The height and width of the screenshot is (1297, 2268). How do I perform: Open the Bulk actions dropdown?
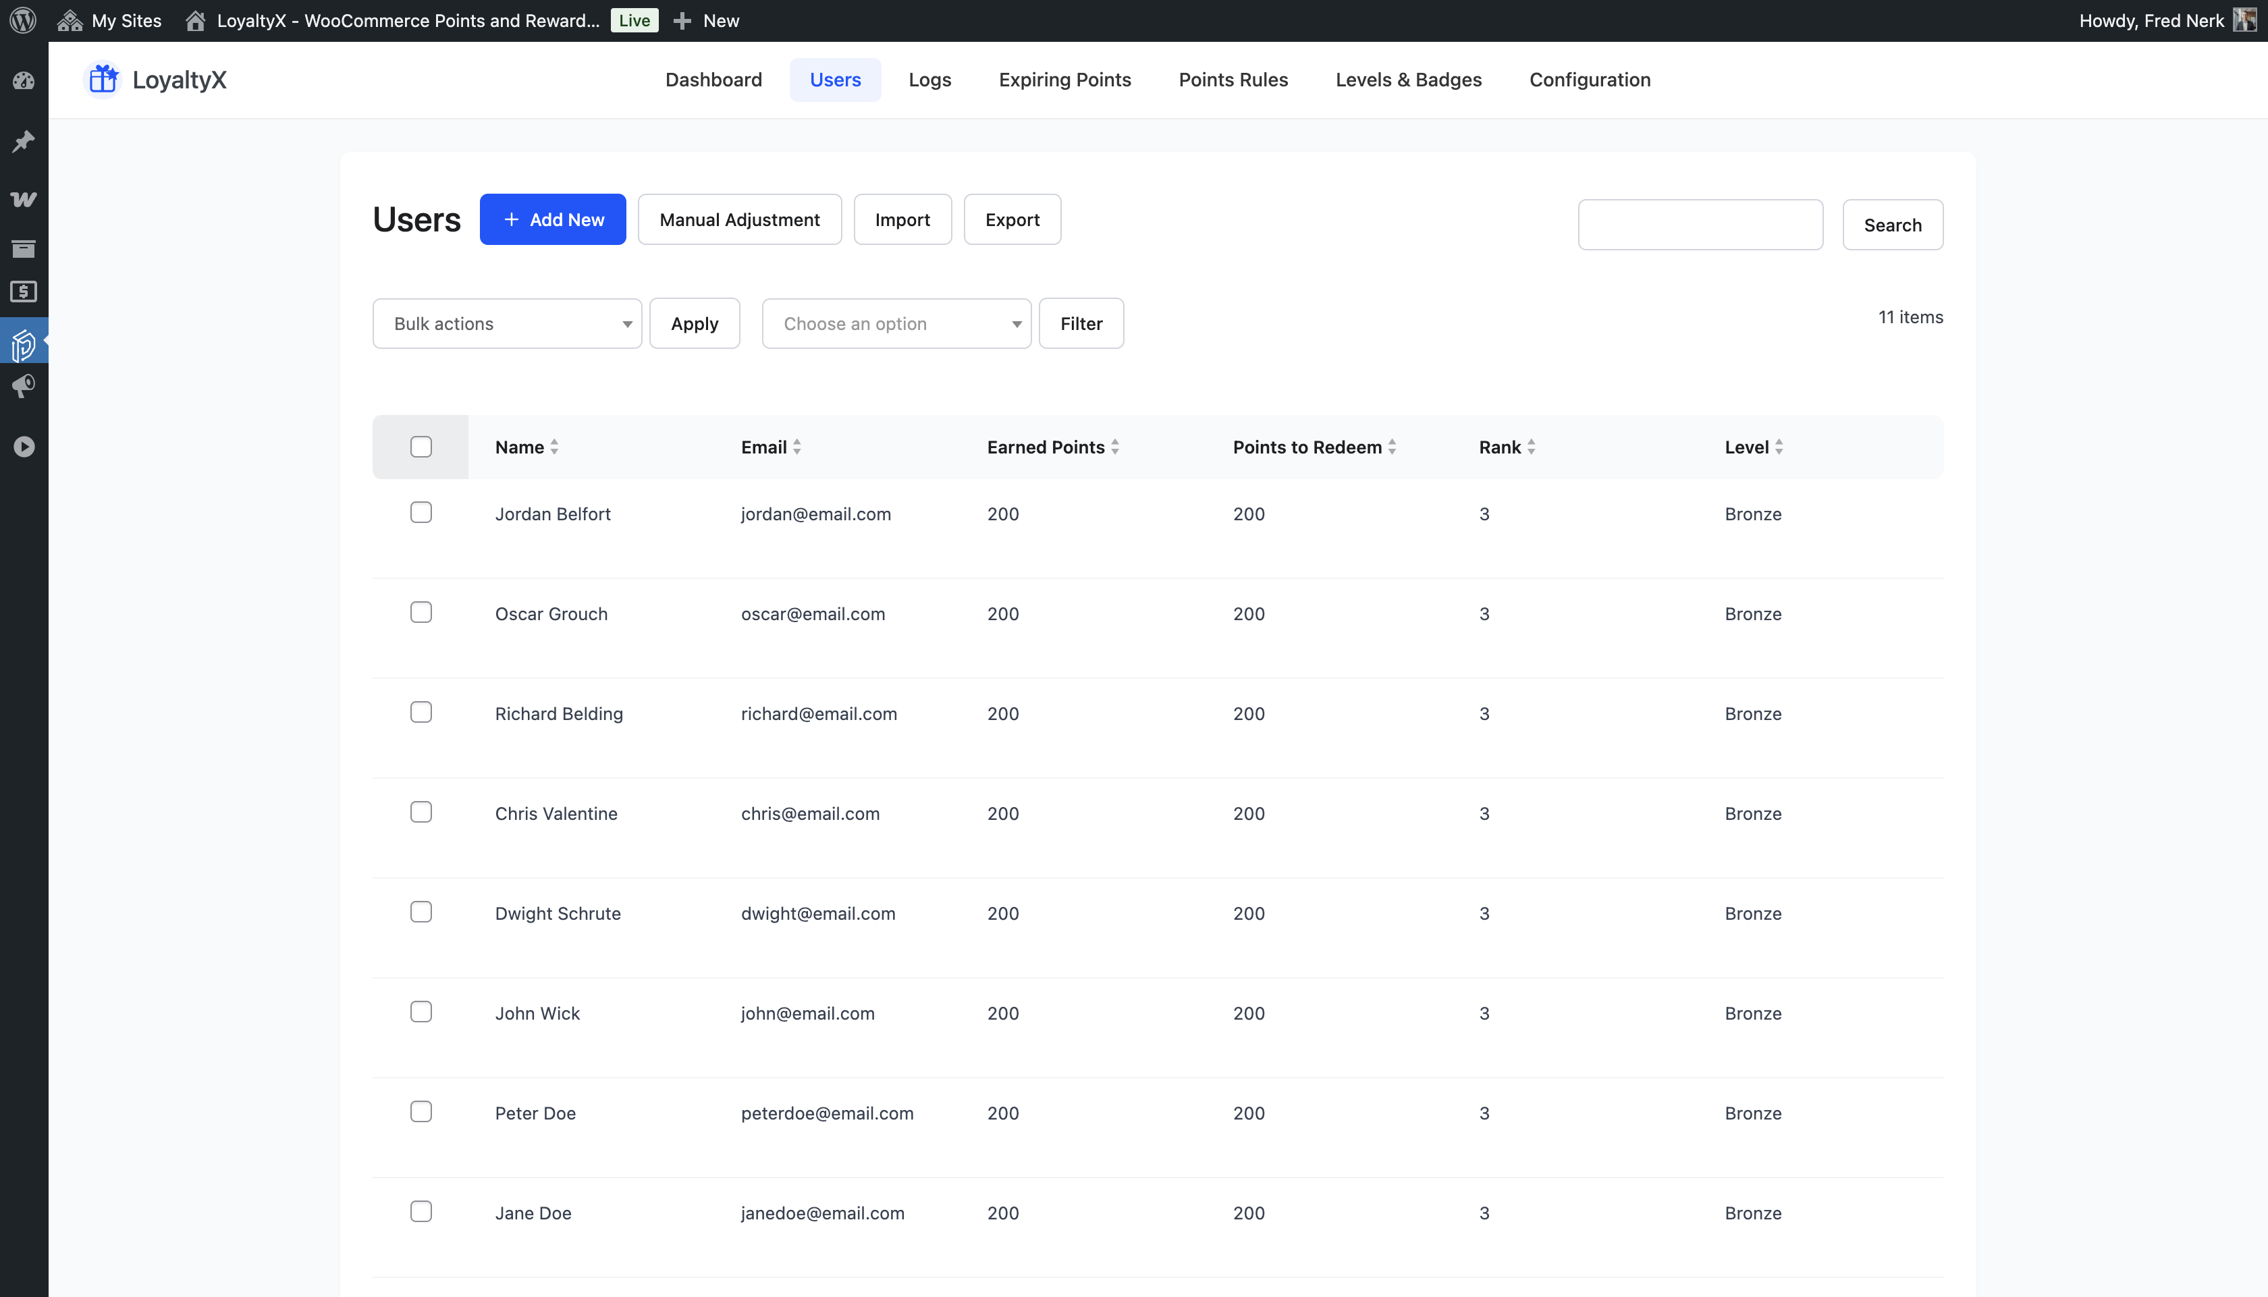pos(507,323)
